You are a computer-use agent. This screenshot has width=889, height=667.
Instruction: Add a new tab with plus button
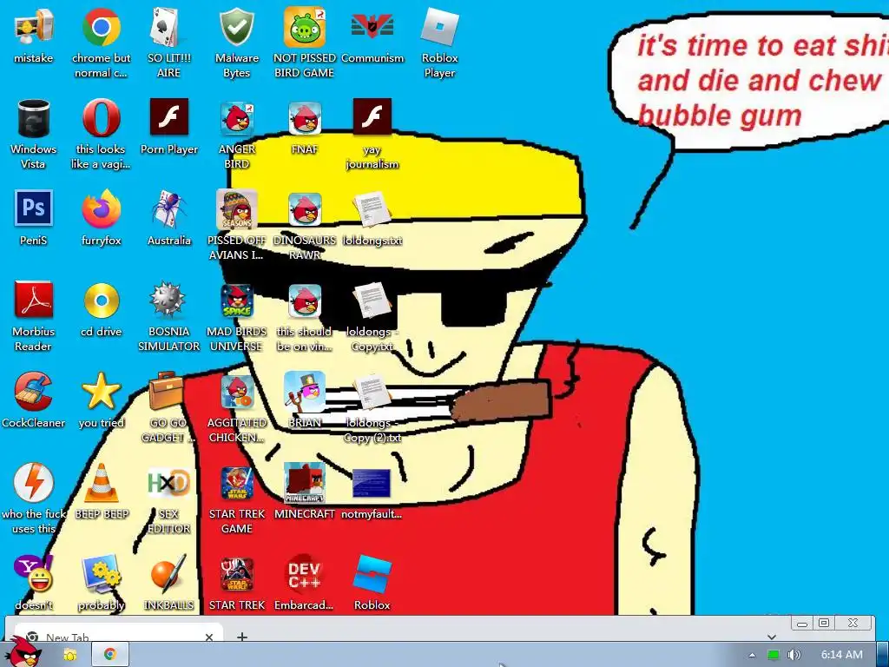[x=242, y=637]
